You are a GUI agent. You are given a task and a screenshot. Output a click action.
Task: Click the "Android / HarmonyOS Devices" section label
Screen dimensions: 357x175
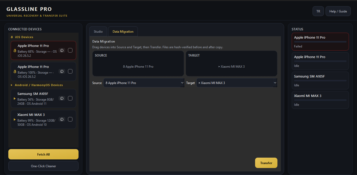(39, 85)
